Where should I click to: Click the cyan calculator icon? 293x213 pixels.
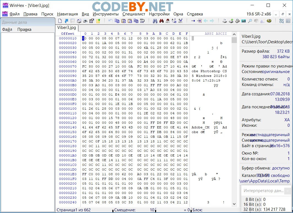point(243,21)
